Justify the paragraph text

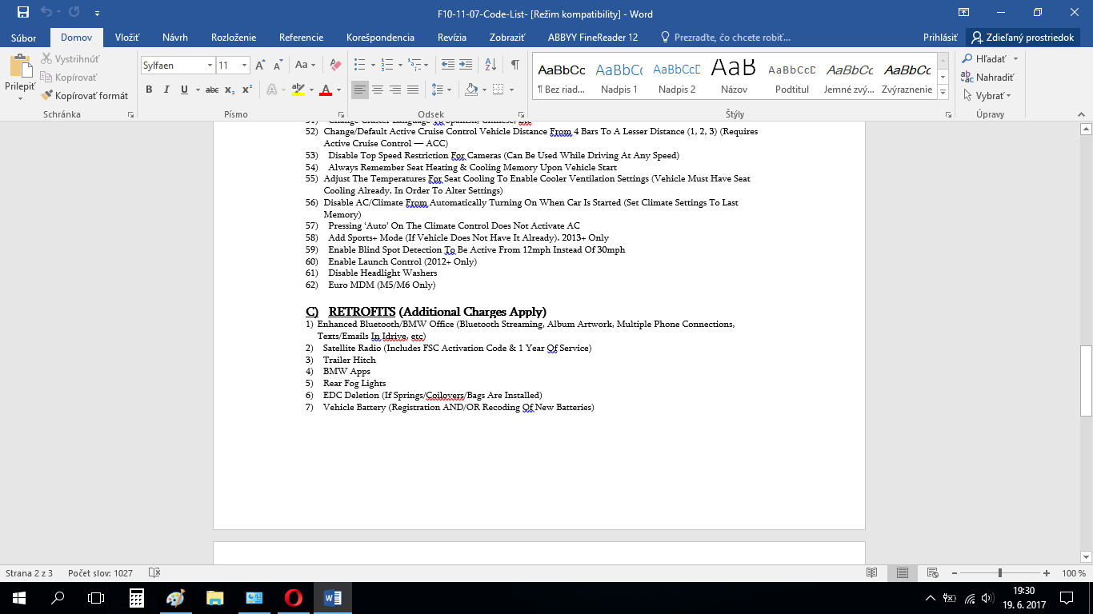click(413, 90)
